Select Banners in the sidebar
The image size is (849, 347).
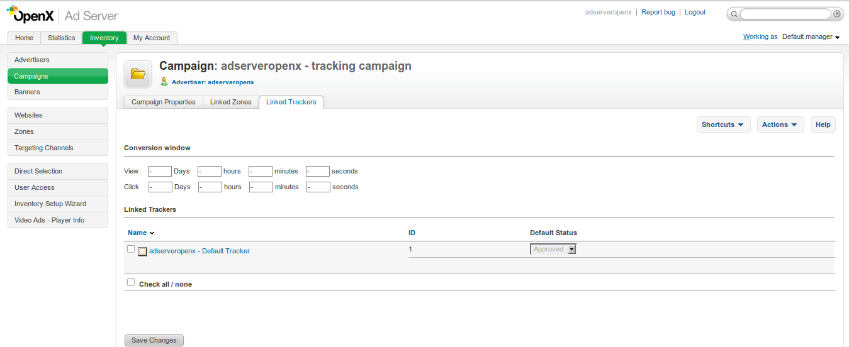(27, 92)
